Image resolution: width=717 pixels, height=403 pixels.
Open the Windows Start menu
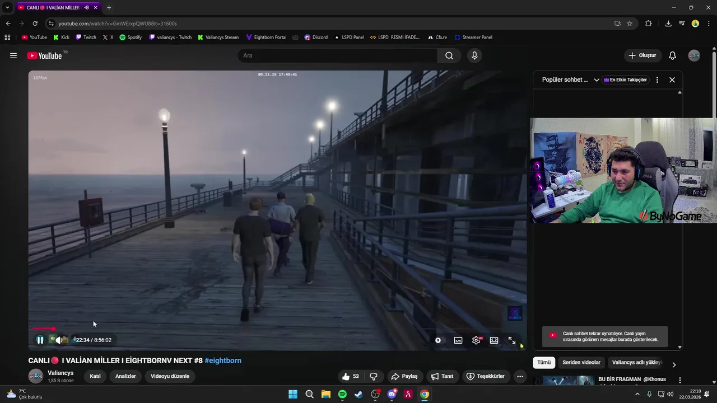[x=293, y=394]
